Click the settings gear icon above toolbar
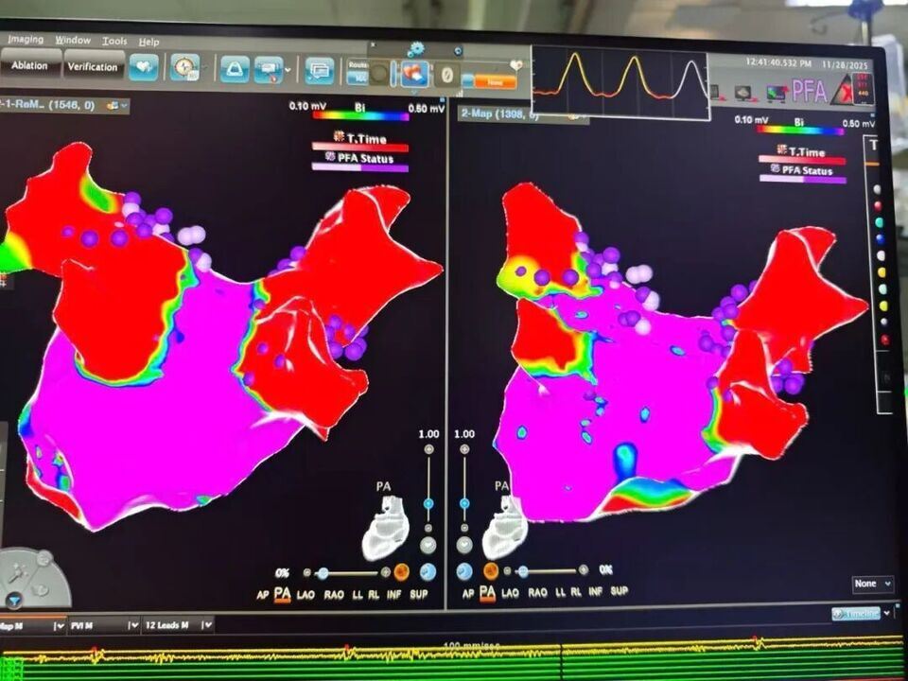 (x=415, y=48)
